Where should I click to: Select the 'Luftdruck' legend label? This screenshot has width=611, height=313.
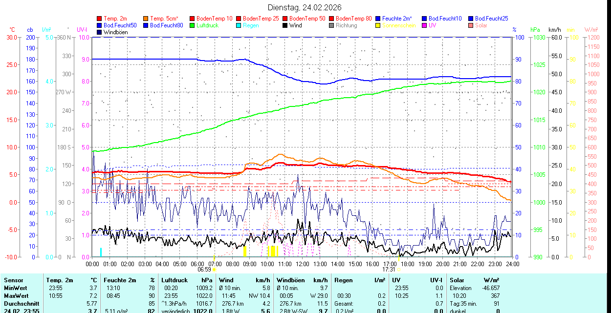(207, 25)
